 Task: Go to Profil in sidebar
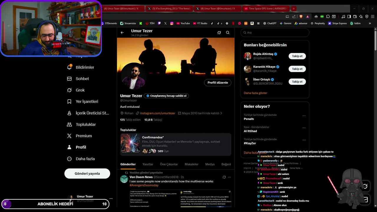click(77, 147)
